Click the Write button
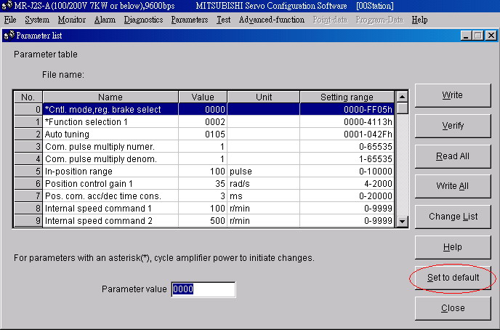Image resolution: width=500 pixels, height=330 pixels. pyautogui.click(x=452, y=95)
